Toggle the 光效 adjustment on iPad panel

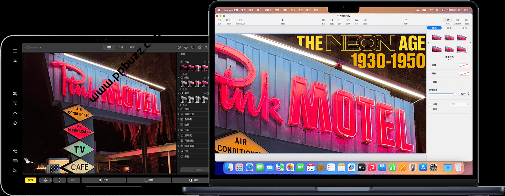click(x=182, y=62)
